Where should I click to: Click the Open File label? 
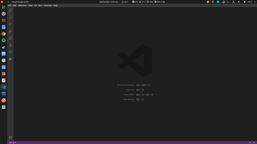[130, 90]
